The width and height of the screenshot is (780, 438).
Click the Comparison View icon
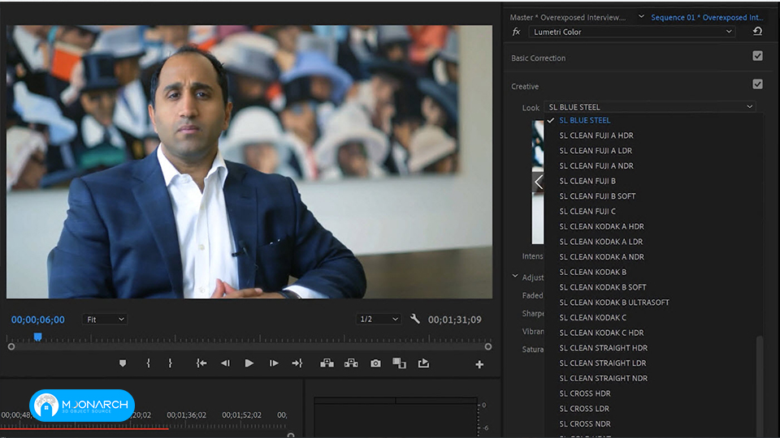tap(399, 363)
